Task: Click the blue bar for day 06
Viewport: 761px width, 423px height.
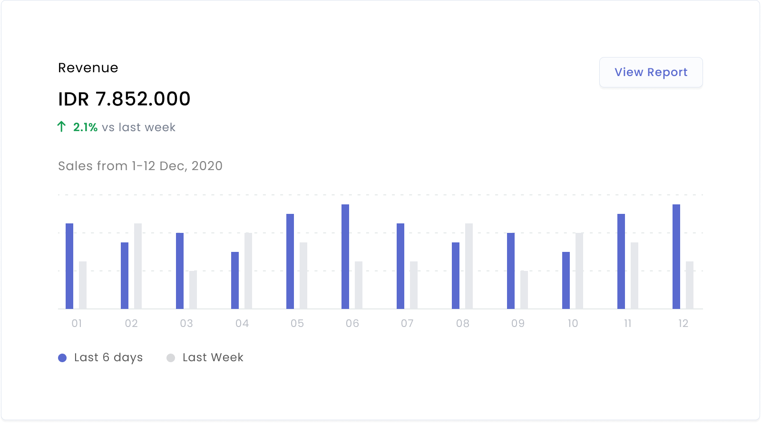Action: 345,257
